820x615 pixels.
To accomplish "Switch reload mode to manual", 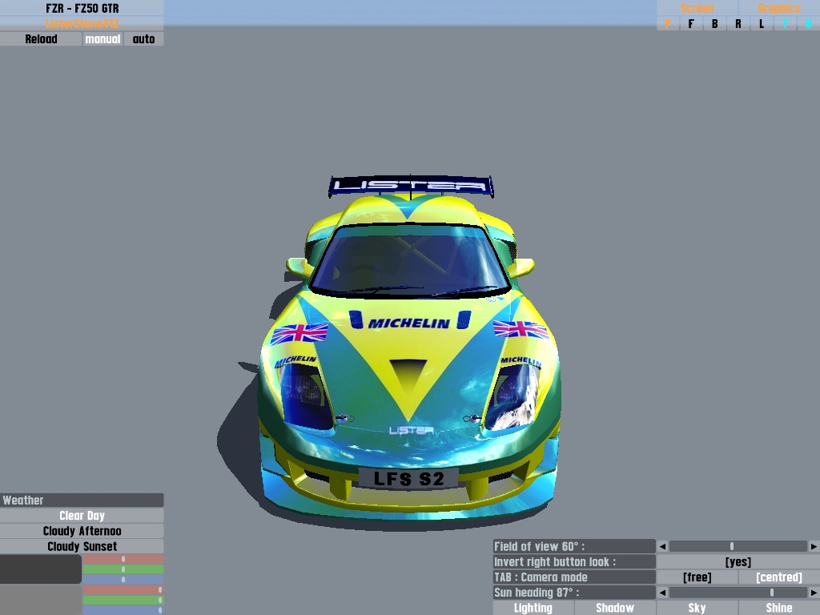I will coord(102,39).
